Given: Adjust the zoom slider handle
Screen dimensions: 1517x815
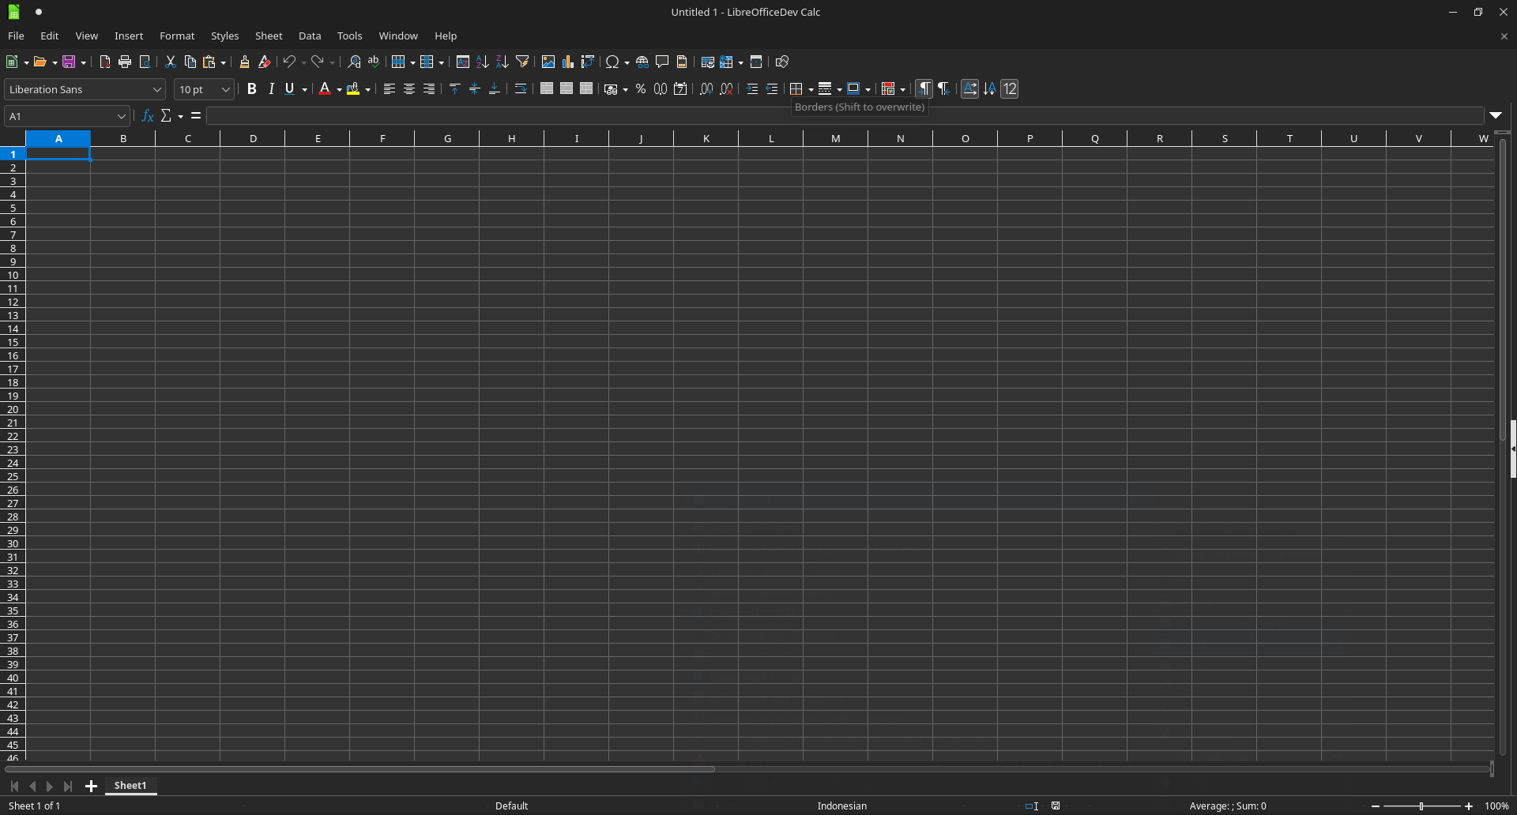Looking at the screenshot, I should click(x=1421, y=806).
